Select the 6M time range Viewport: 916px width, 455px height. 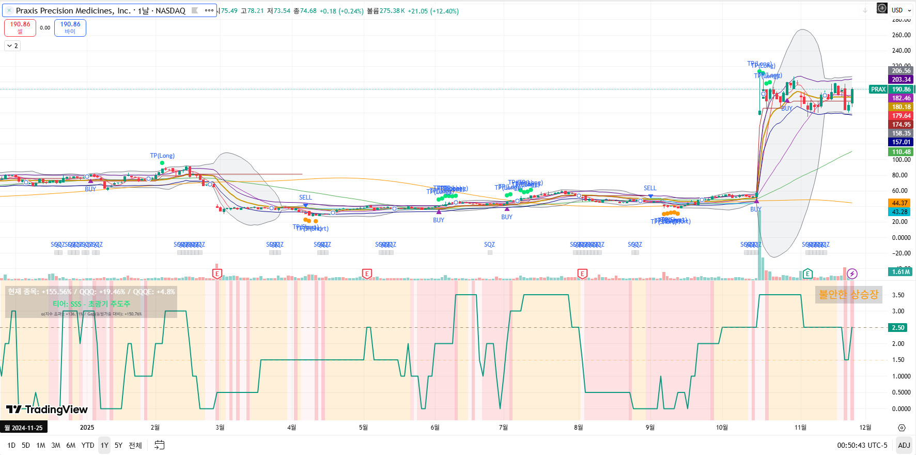point(71,445)
